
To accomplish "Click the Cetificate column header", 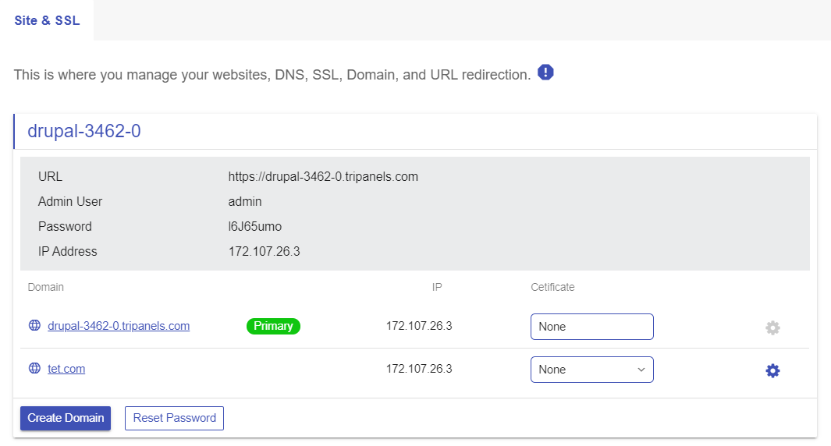I will 552,287.
